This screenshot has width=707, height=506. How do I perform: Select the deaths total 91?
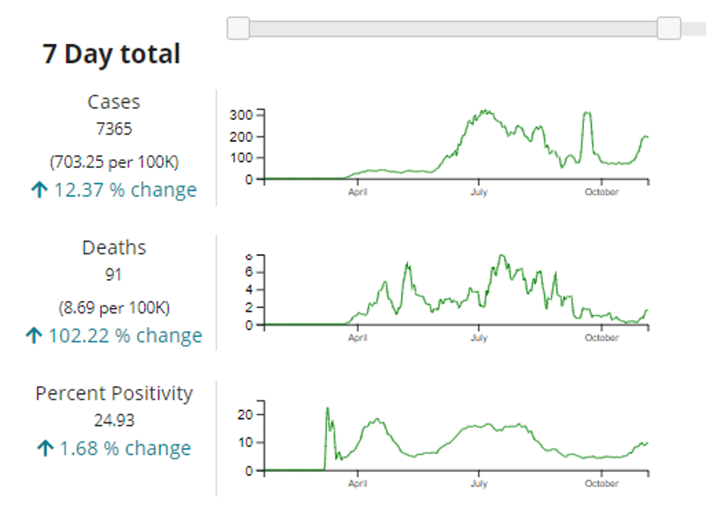point(113,275)
